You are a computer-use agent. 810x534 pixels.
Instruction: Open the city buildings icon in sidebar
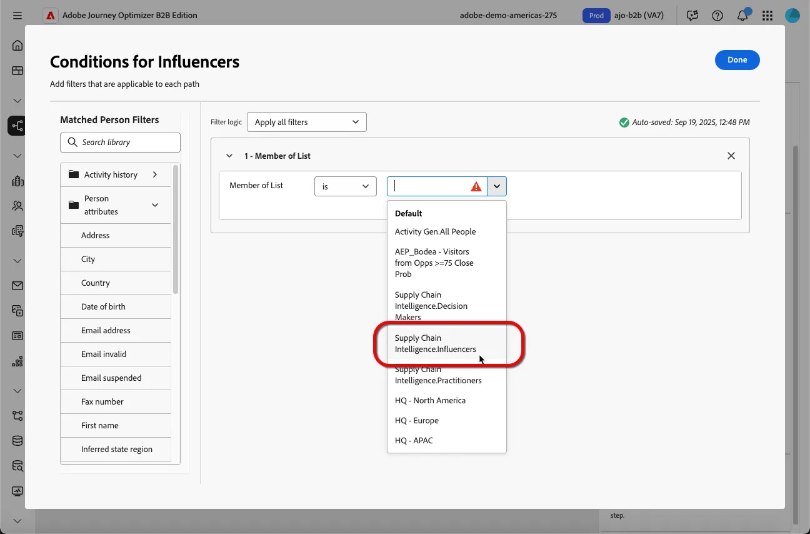[x=17, y=181]
